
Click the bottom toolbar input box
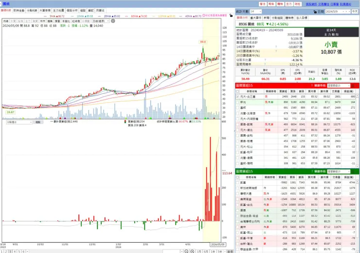(171, 252)
